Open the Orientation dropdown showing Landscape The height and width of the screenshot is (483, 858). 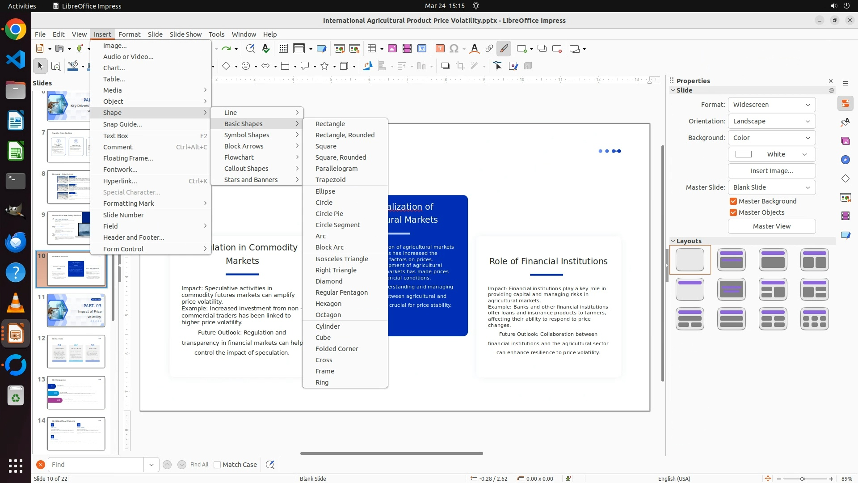771,121
